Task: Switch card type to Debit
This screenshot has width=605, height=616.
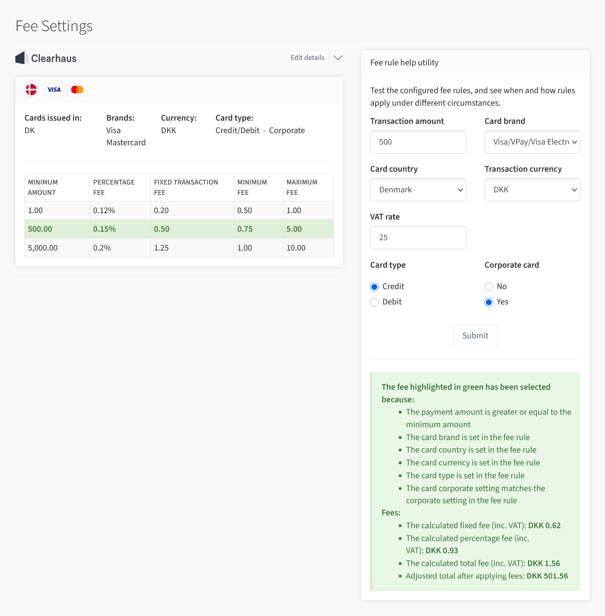Action: pyautogui.click(x=374, y=302)
